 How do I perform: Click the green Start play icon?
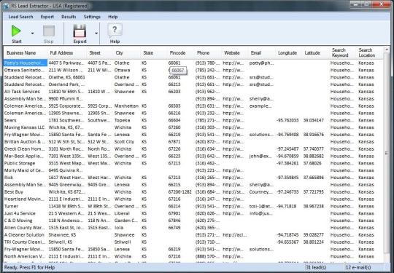(16, 31)
